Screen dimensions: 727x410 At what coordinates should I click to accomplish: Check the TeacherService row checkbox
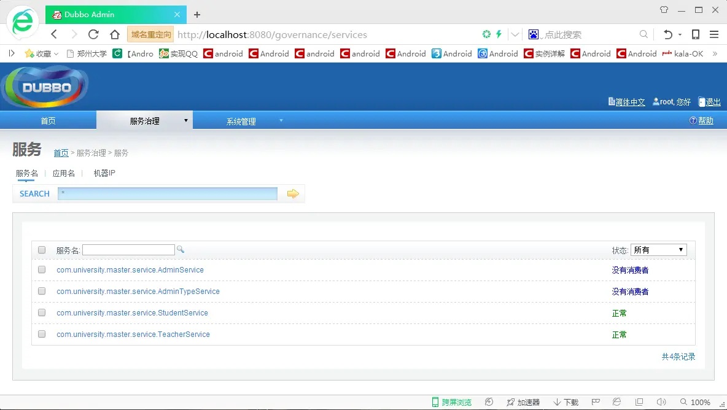[x=42, y=334]
